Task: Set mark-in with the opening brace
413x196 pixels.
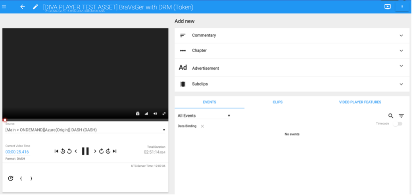Action: coord(21,179)
